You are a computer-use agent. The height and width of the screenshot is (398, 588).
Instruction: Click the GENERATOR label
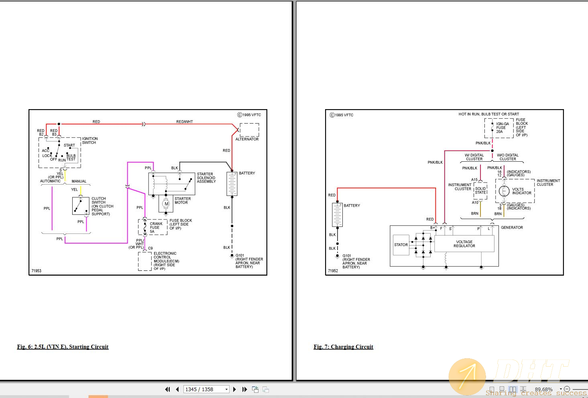[512, 227]
